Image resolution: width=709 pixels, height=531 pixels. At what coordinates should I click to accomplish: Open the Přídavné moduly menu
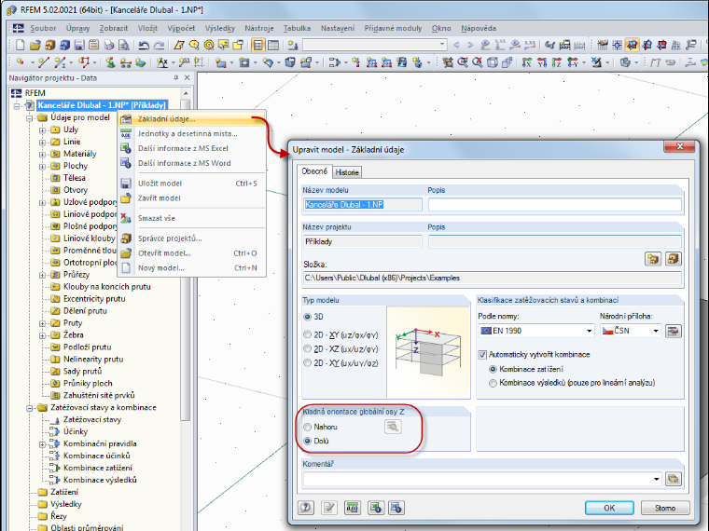pyautogui.click(x=393, y=28)
